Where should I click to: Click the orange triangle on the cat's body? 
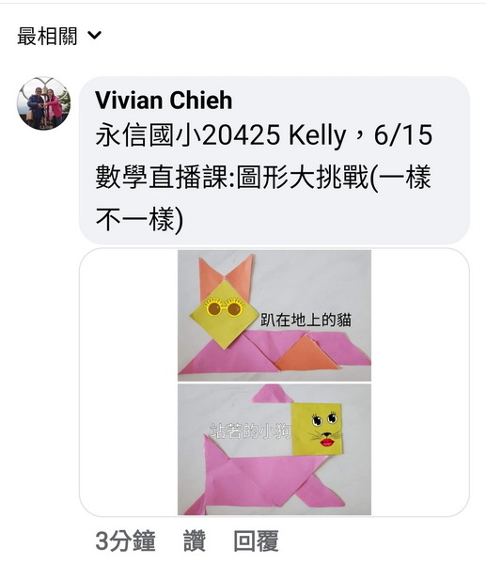point(306,354)
